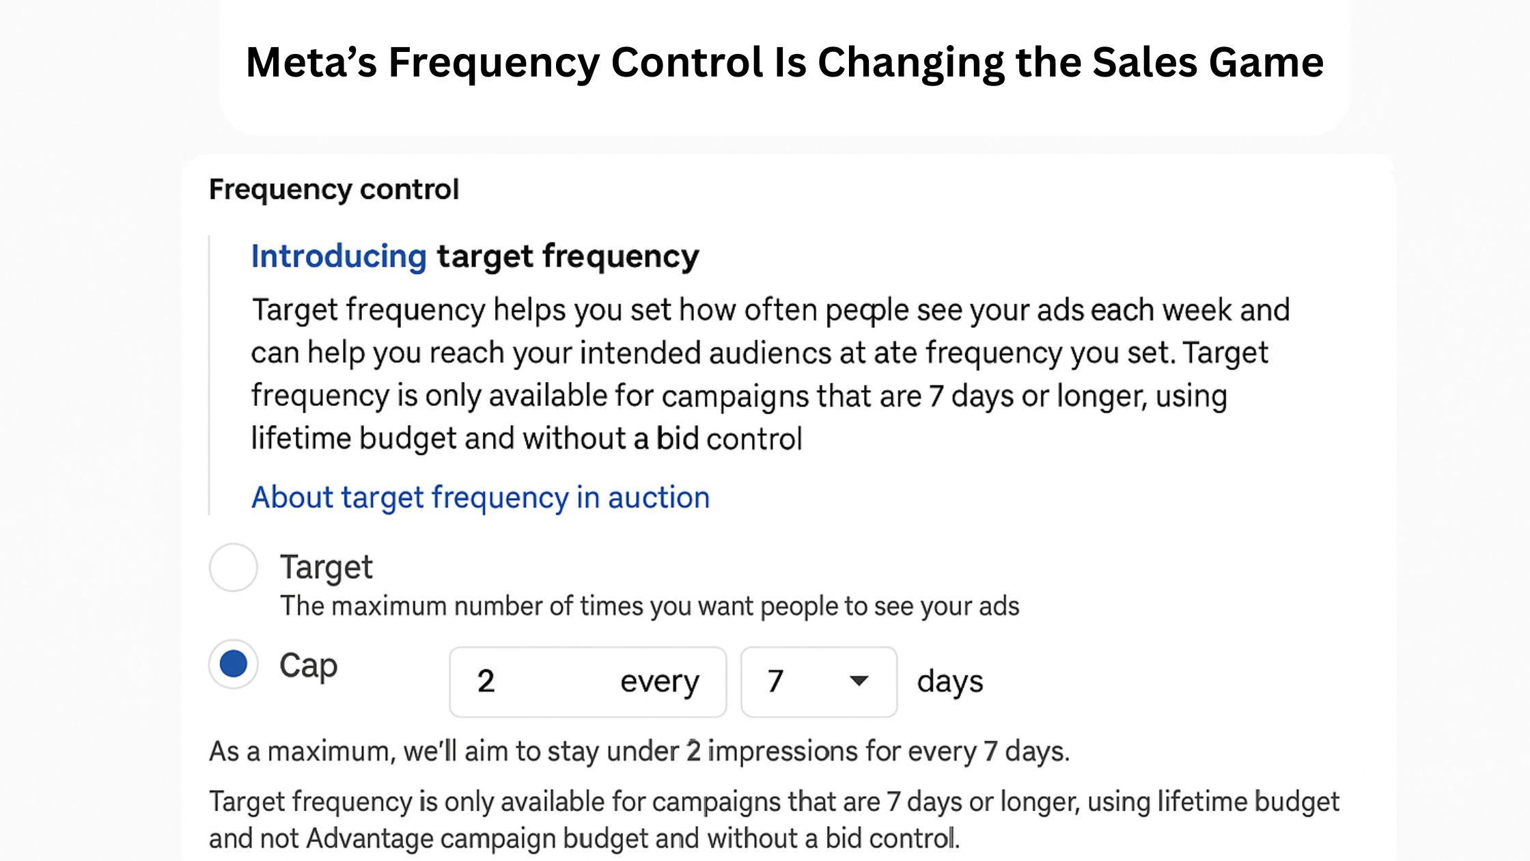The width and height of the screenshot is (1530, 861).
Task: Click the blue Introducing text
Action: click(x=339, y=256)
